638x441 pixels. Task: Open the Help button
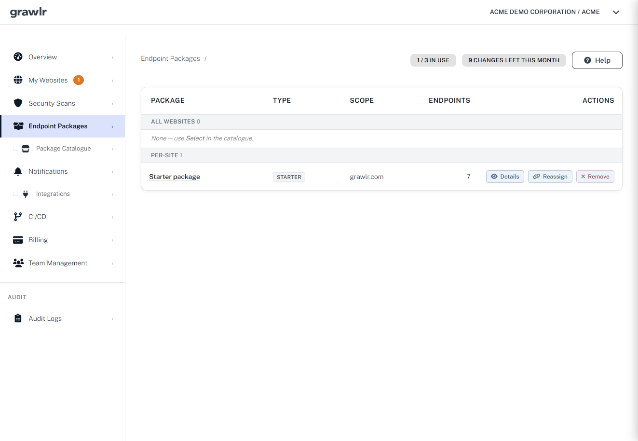(597, 60)
